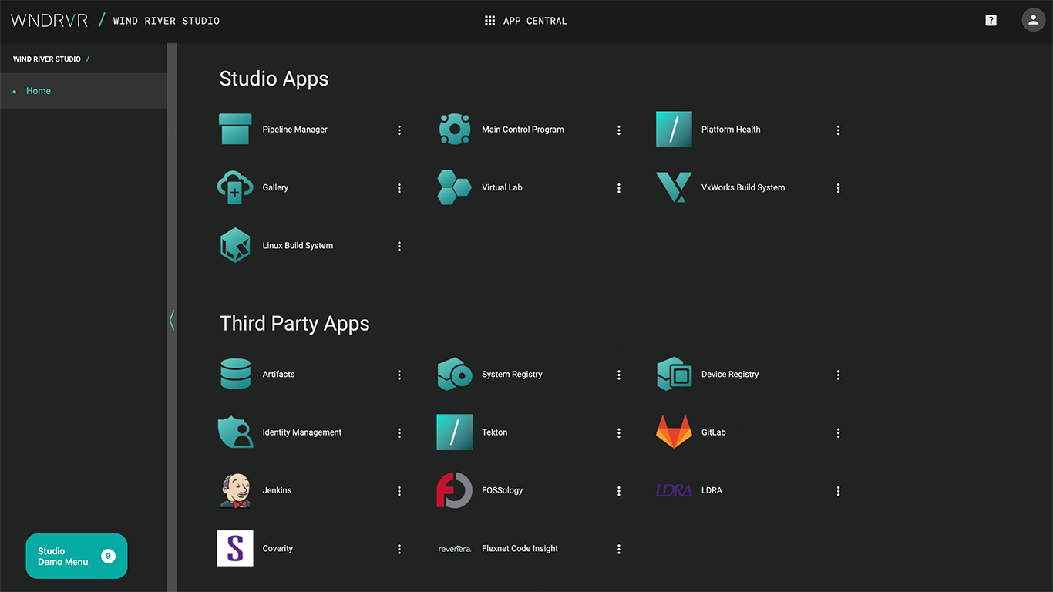Launch the GitLab fox icon
1053x592 pixels.
pos(674,432)
